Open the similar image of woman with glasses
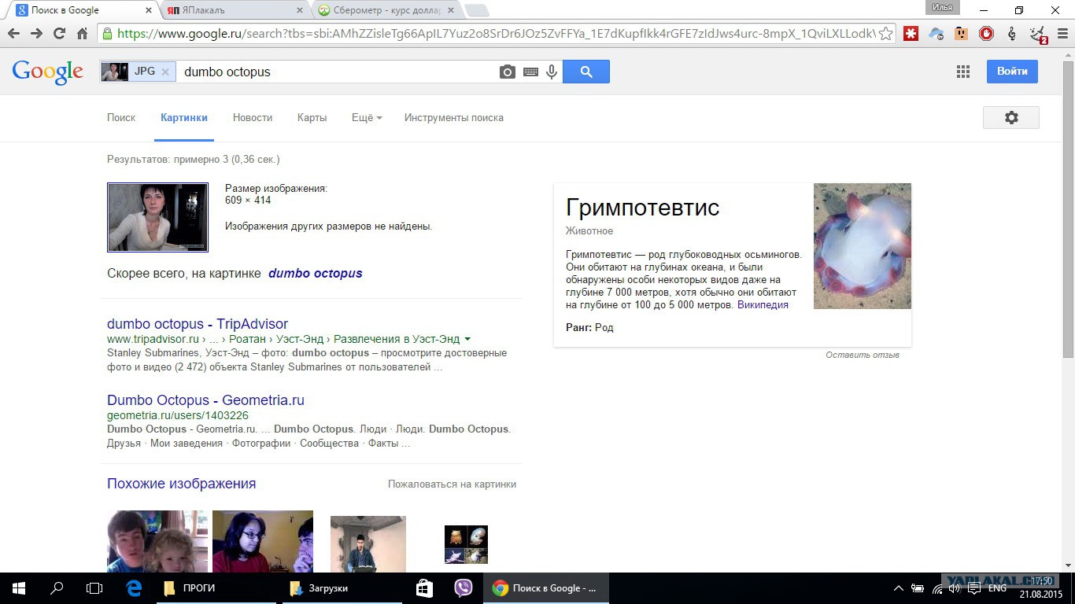The image size is (1075, 604). [x=263, y=541]
